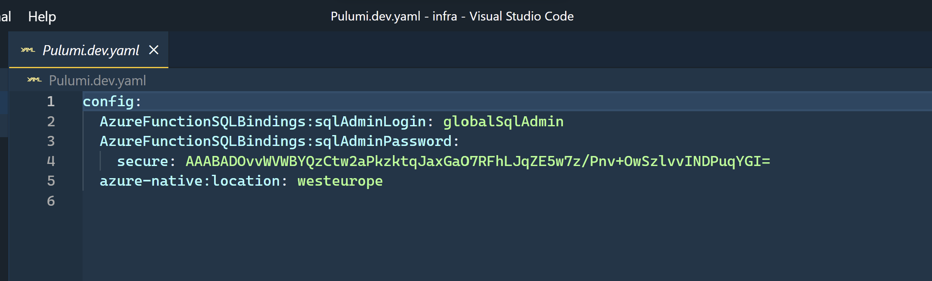Click line number 4 in the gutter

[x=50, y=161]
